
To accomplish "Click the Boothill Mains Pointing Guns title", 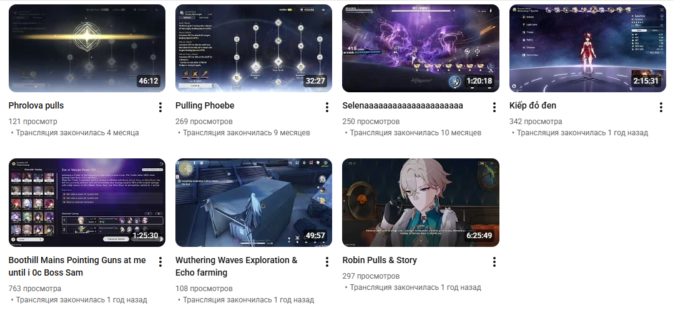I will click(77, 266).
